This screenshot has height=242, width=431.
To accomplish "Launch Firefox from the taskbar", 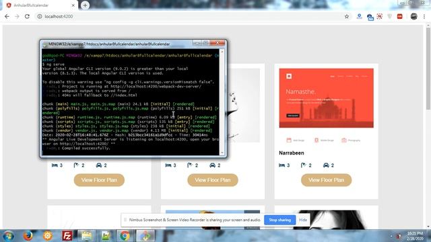I will (x=28, y=236).
